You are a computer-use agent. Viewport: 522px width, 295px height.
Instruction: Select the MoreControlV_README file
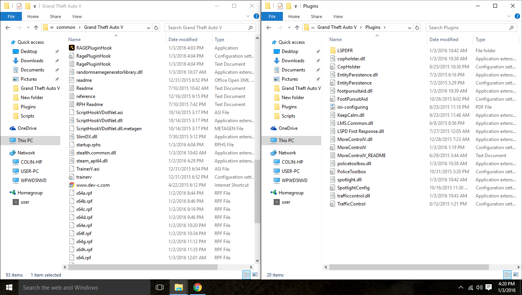click(x=361, y=156)
